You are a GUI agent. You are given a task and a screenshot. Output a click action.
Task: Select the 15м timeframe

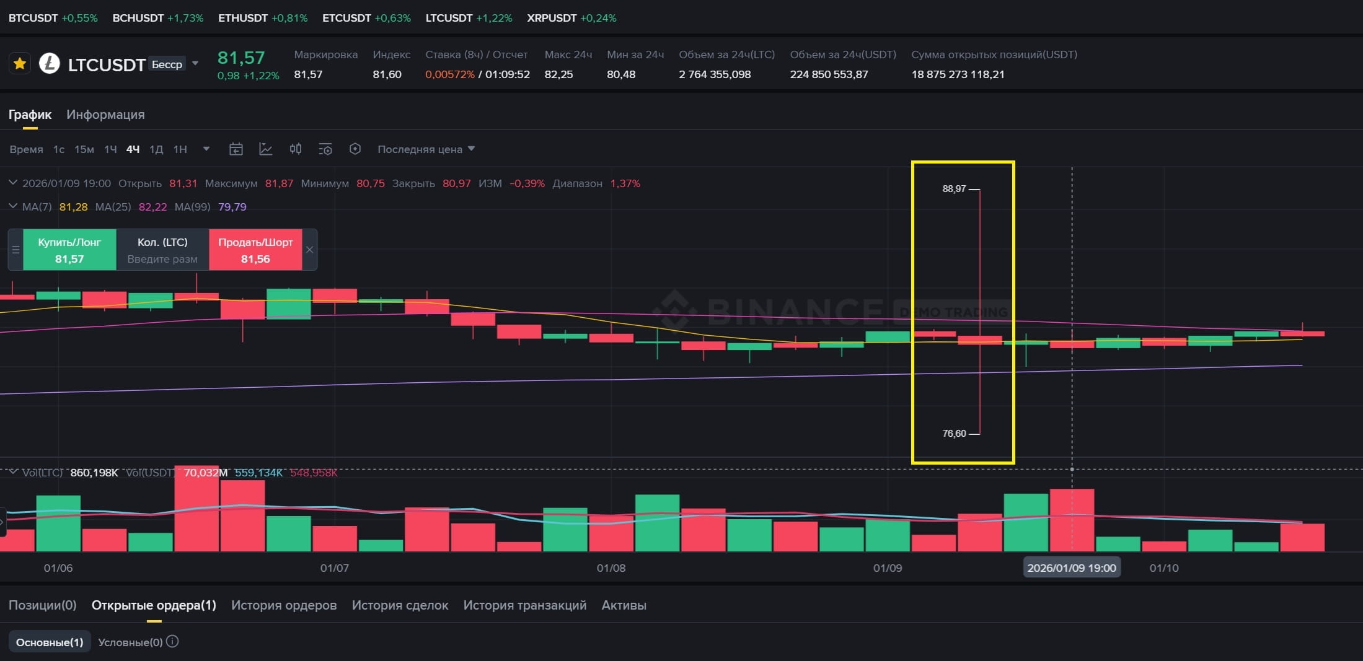[x=84, y=149]
